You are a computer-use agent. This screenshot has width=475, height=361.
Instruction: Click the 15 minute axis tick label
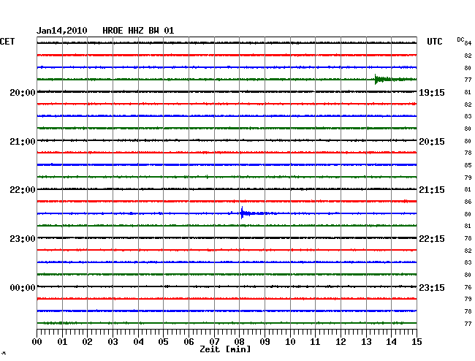[x=417, y=341]
